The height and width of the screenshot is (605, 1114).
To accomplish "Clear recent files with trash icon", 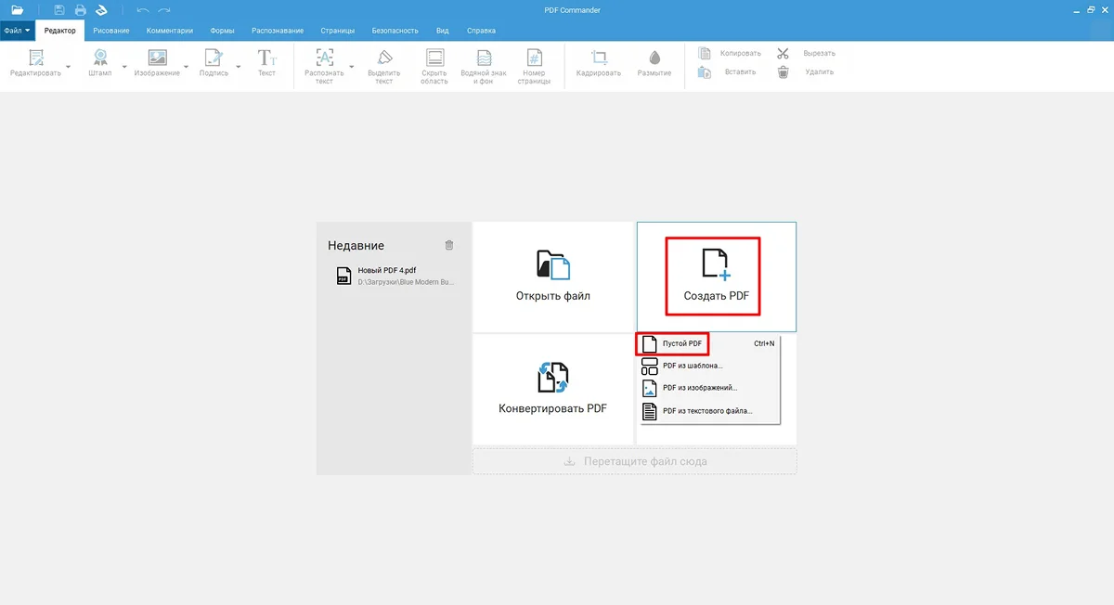I will 449,245.
